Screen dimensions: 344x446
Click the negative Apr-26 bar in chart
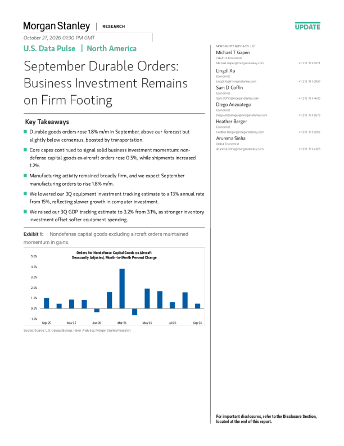[x=134, y=312]
